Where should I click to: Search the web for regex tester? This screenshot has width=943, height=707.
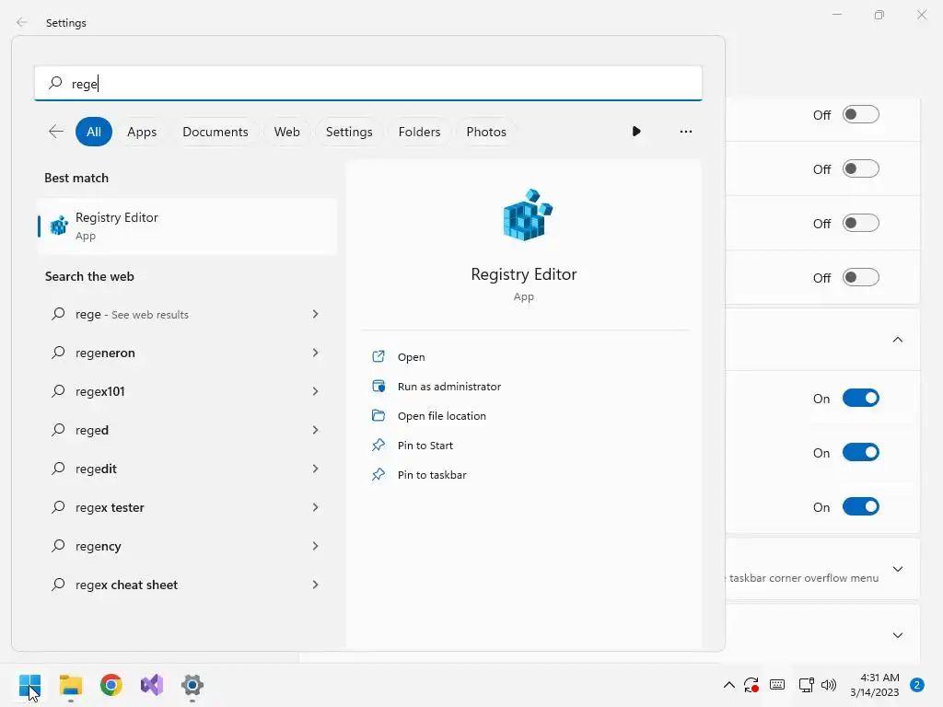pyautogui.click(x=187, y=507)
